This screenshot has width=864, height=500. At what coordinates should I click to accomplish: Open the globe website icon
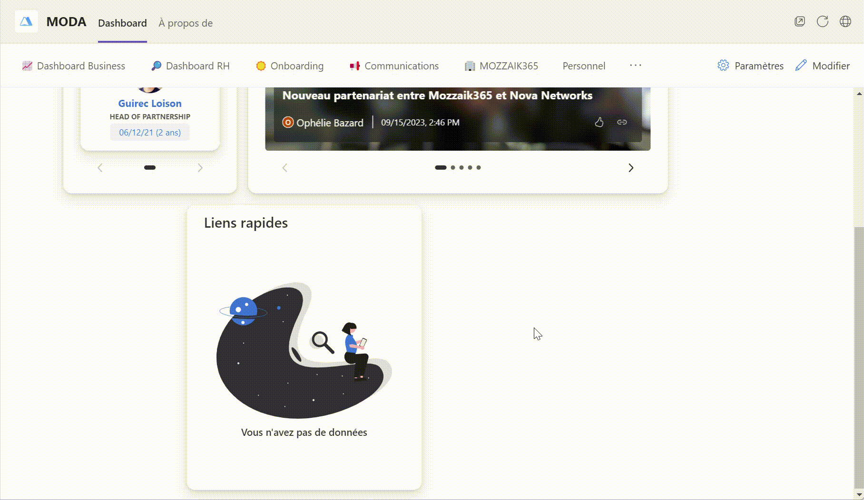pos(845,21)
